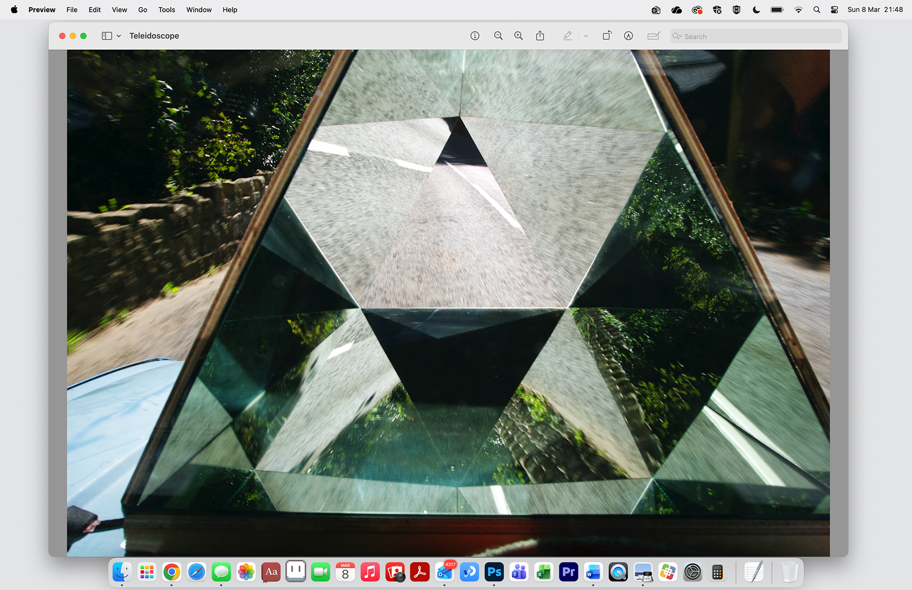
Task: Show the Markup toolbar
Action: 628,36
